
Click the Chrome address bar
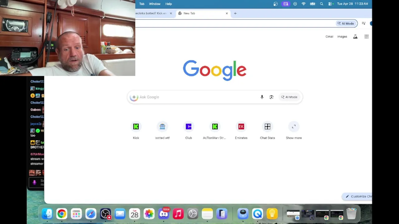pyautogui.click(x=235, y=23)
